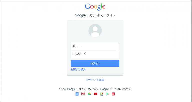
Task: Open the Google Play store icon
Action: click(108, 94)
